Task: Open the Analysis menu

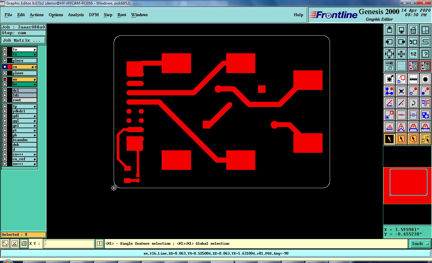Action: point(76,15)
